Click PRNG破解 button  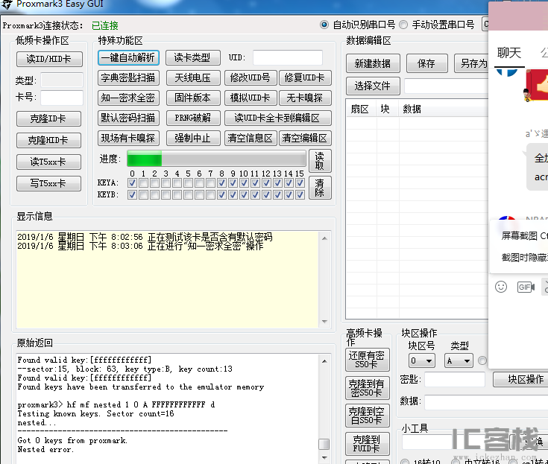click(x=193, y=118)
